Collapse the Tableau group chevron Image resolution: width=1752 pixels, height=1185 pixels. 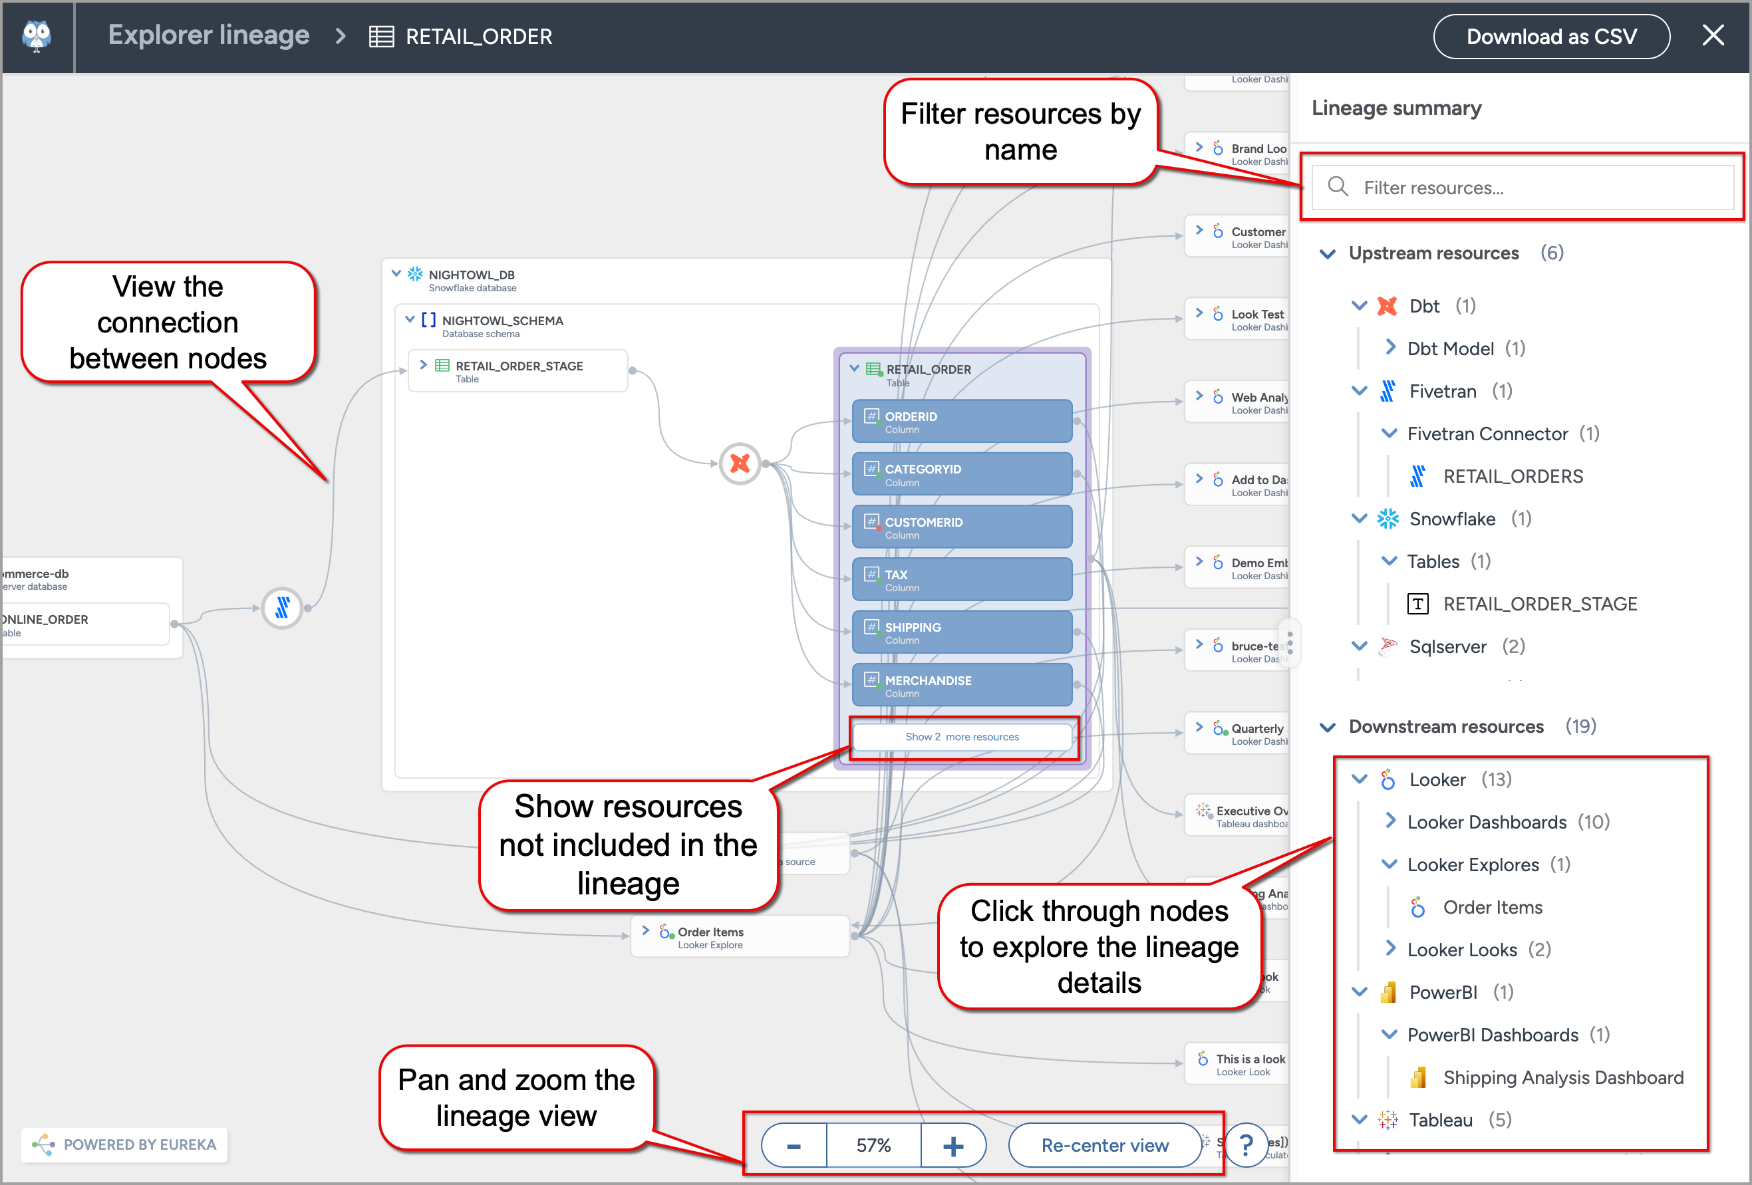coord(1358,1119)
